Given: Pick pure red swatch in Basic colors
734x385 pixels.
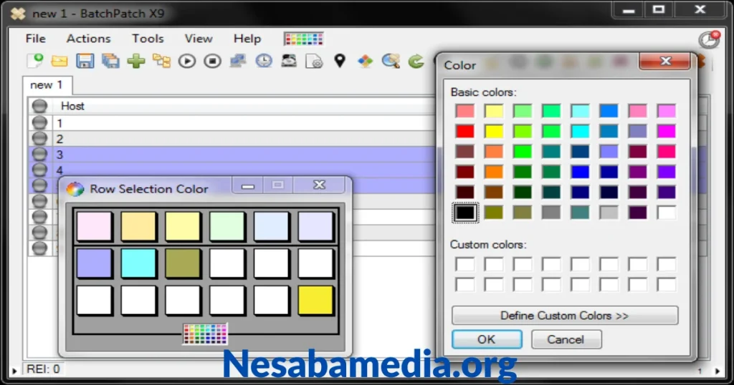Looking at the screenshot, I should (x=465, y=131).
